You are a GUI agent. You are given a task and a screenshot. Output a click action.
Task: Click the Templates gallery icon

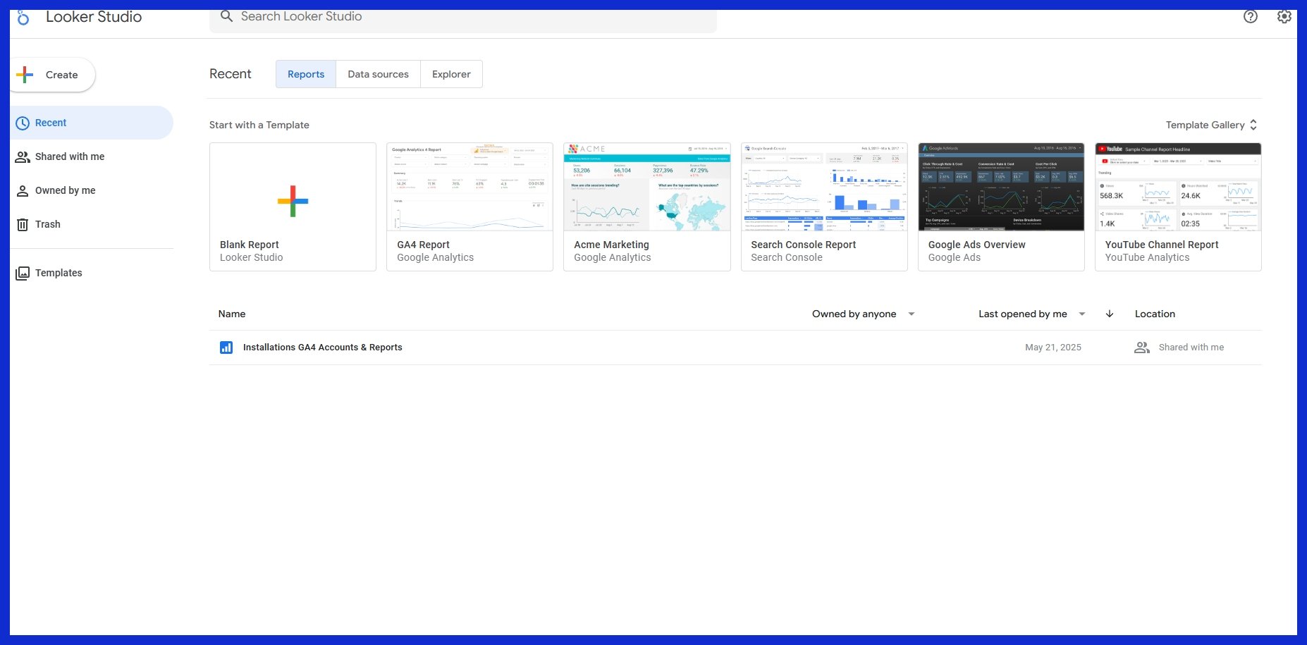coord(23,274)
